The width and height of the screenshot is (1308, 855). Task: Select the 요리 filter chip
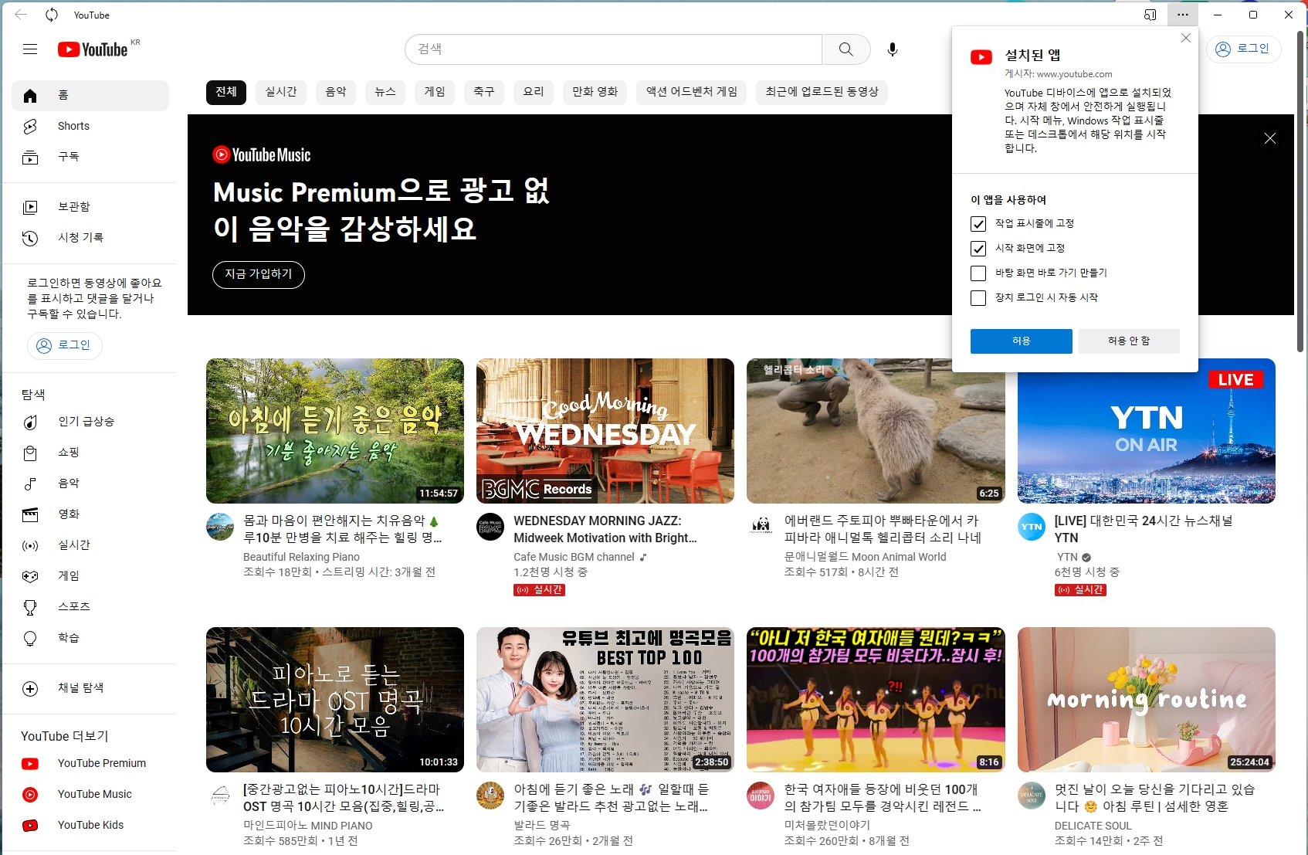[534, 92]
